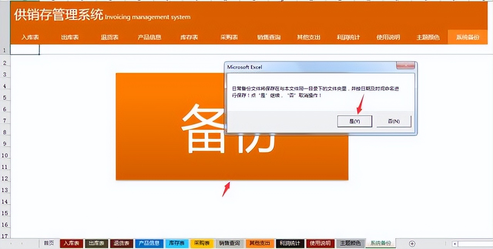Open the 出库表 (outbound) navigation tile
This screenshot has height=249, width=493.
pyautogui.click(x=69, y=37)
